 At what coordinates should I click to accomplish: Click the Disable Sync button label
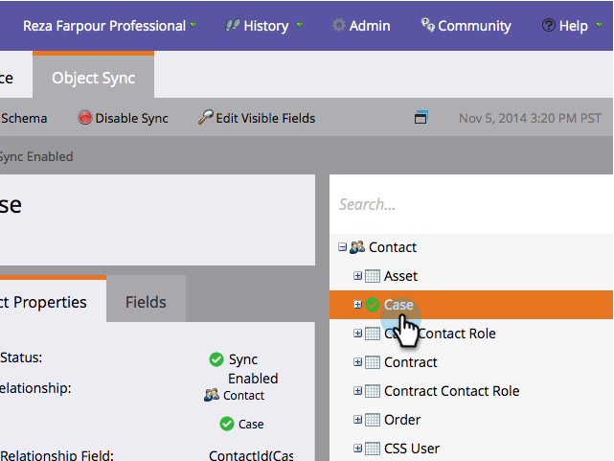[131, 119]
